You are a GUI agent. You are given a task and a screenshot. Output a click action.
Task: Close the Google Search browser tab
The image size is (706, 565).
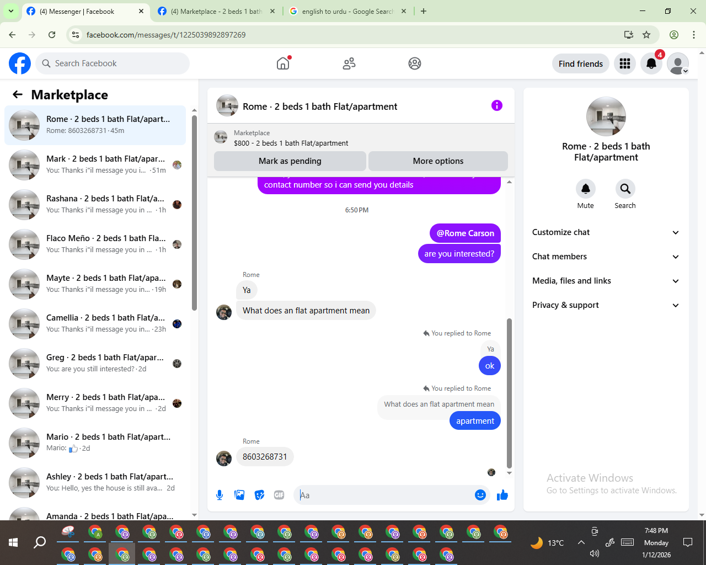click(404, 11)
